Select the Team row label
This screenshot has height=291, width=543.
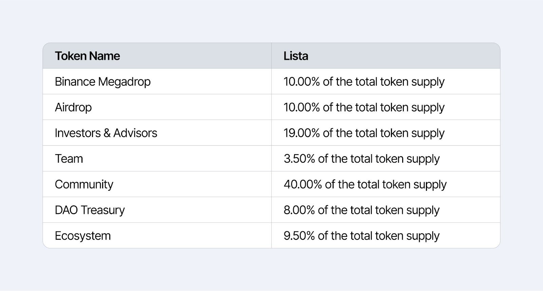[69, 159]
